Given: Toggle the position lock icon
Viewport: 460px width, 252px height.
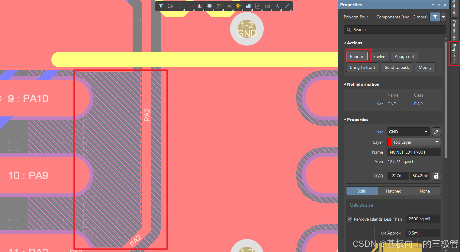Looking at the screenshot, I should (x=436, y=176).
